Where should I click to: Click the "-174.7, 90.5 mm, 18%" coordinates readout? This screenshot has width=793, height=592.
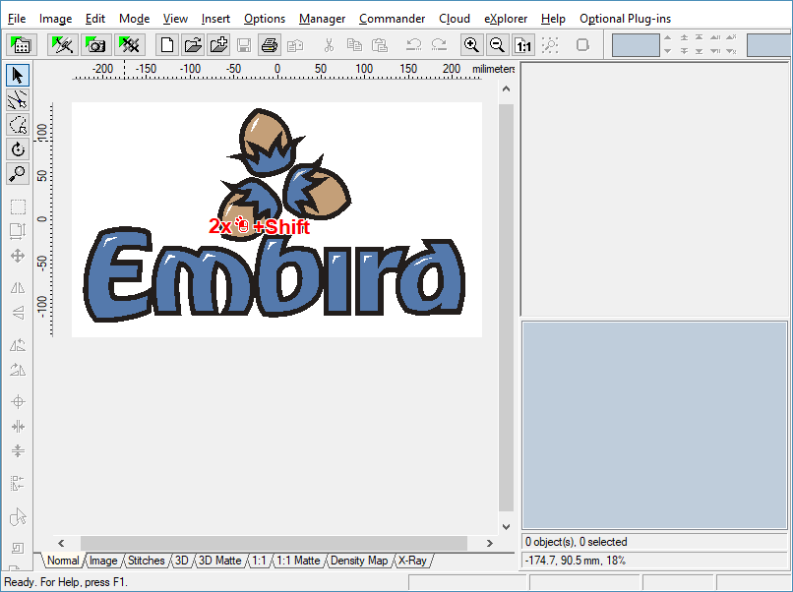(x=576, y=561)
